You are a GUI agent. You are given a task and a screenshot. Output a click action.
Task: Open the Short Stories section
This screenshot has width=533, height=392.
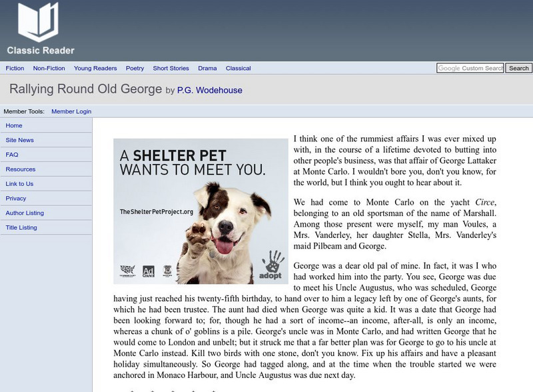point(169,68)
